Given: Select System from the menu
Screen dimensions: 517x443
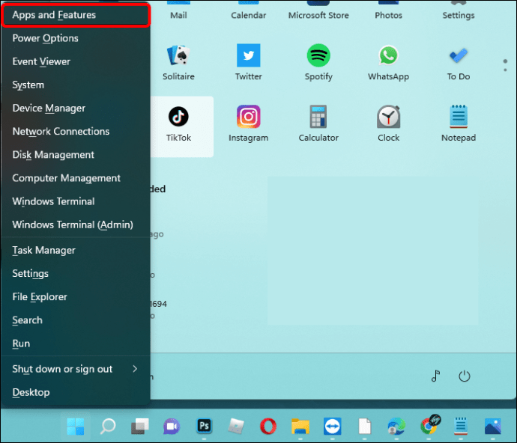Looking at the screenshot, I should click(x=76, y=85).
